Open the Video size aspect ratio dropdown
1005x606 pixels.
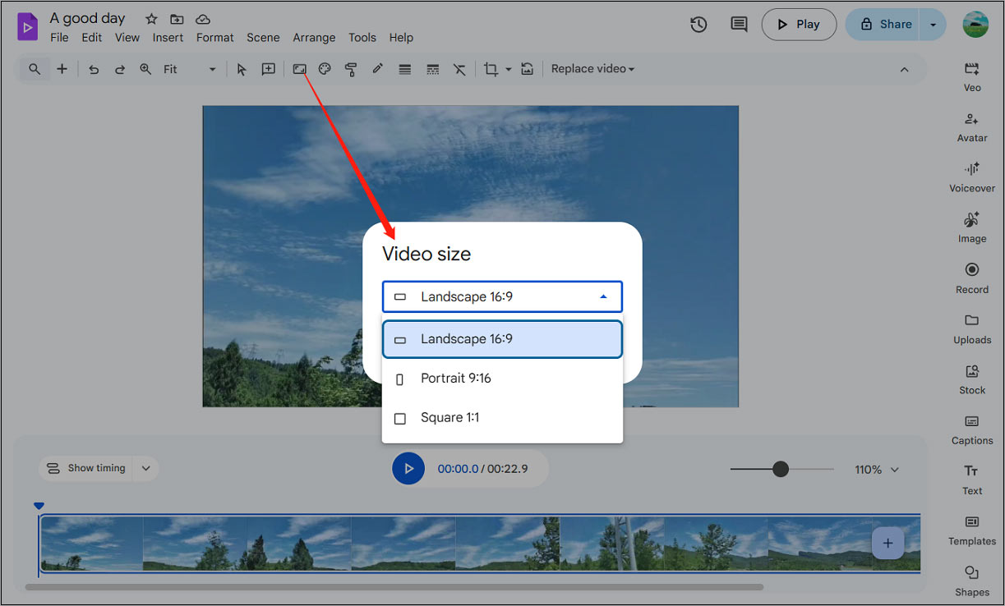(502, 296)
